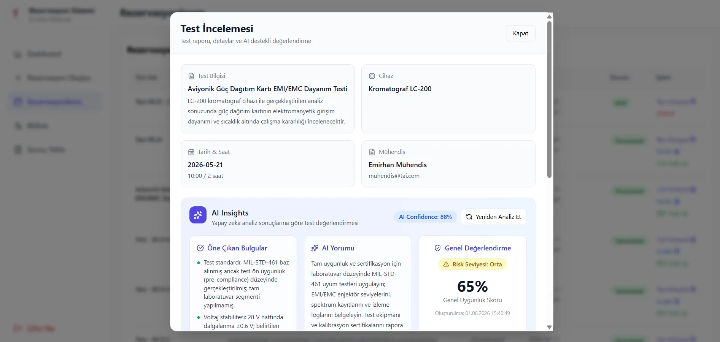Click the scroll down arrow of dialog
Screen dimensions: 720x342
tap(549, 327)
